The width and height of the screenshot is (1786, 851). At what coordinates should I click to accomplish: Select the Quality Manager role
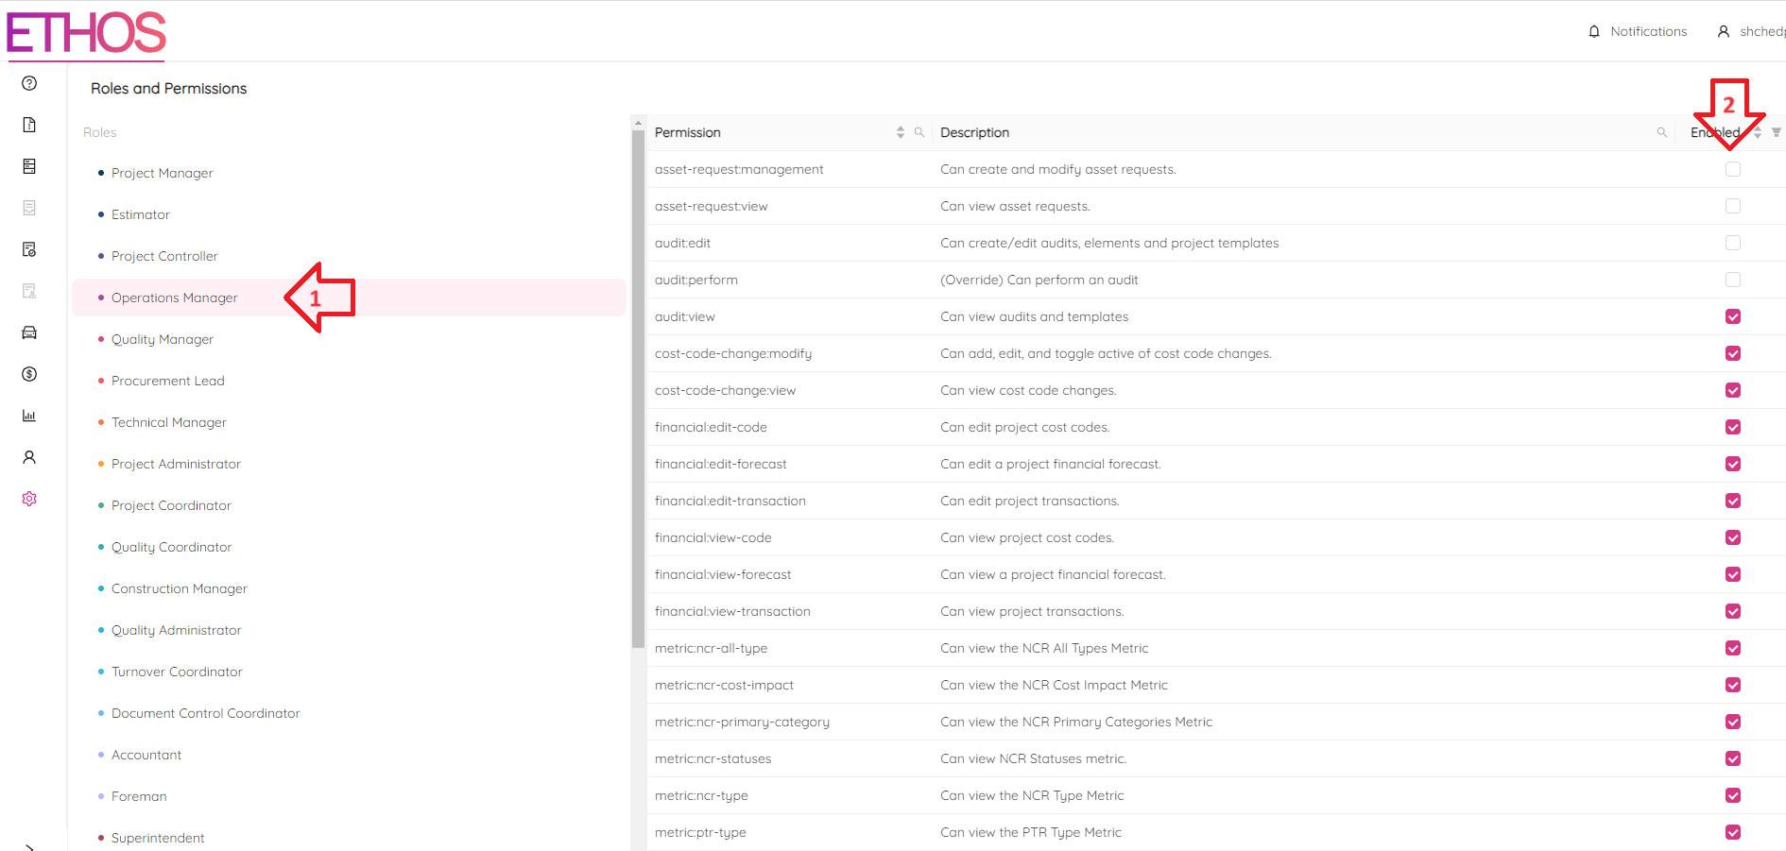pos(162,338)
